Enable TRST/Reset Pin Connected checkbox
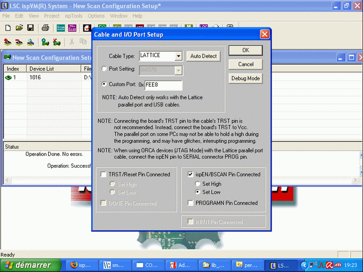This screenshot has width=363, height=272. [x=103, y=175]
